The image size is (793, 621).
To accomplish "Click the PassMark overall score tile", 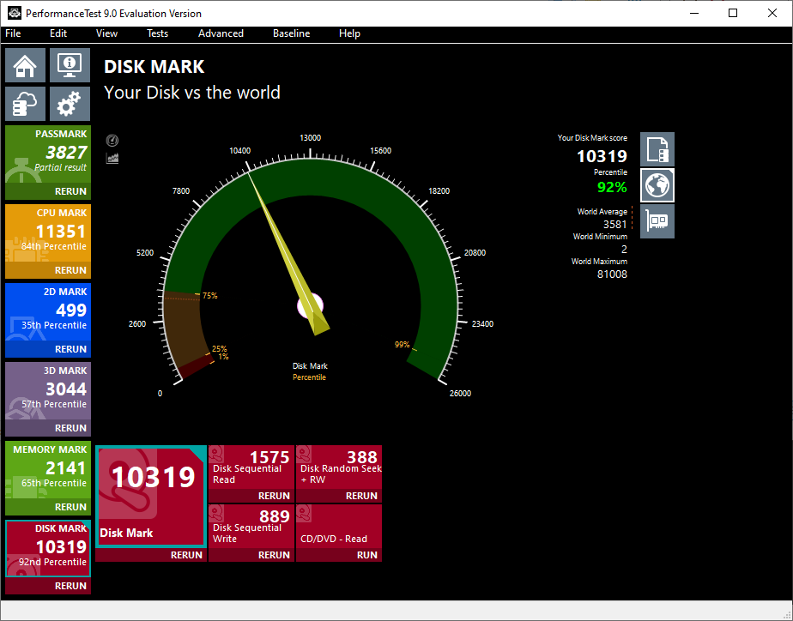I will pyautogui.click(x=48, y=154).
